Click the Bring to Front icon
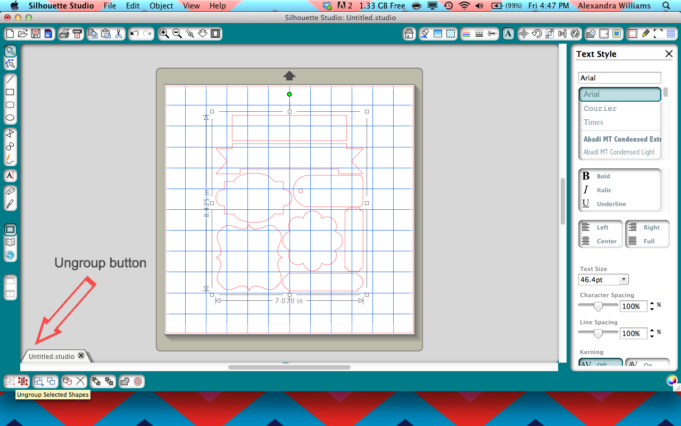 tap(96, 381)
